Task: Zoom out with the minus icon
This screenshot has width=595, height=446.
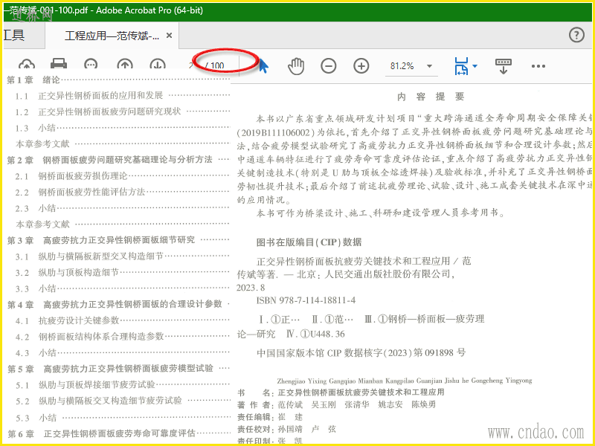Action: pyautogui.click(x=328, y=66)
